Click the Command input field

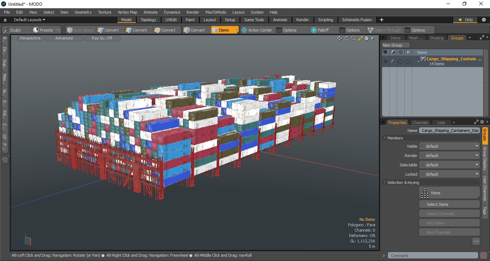tap(433, 256)
